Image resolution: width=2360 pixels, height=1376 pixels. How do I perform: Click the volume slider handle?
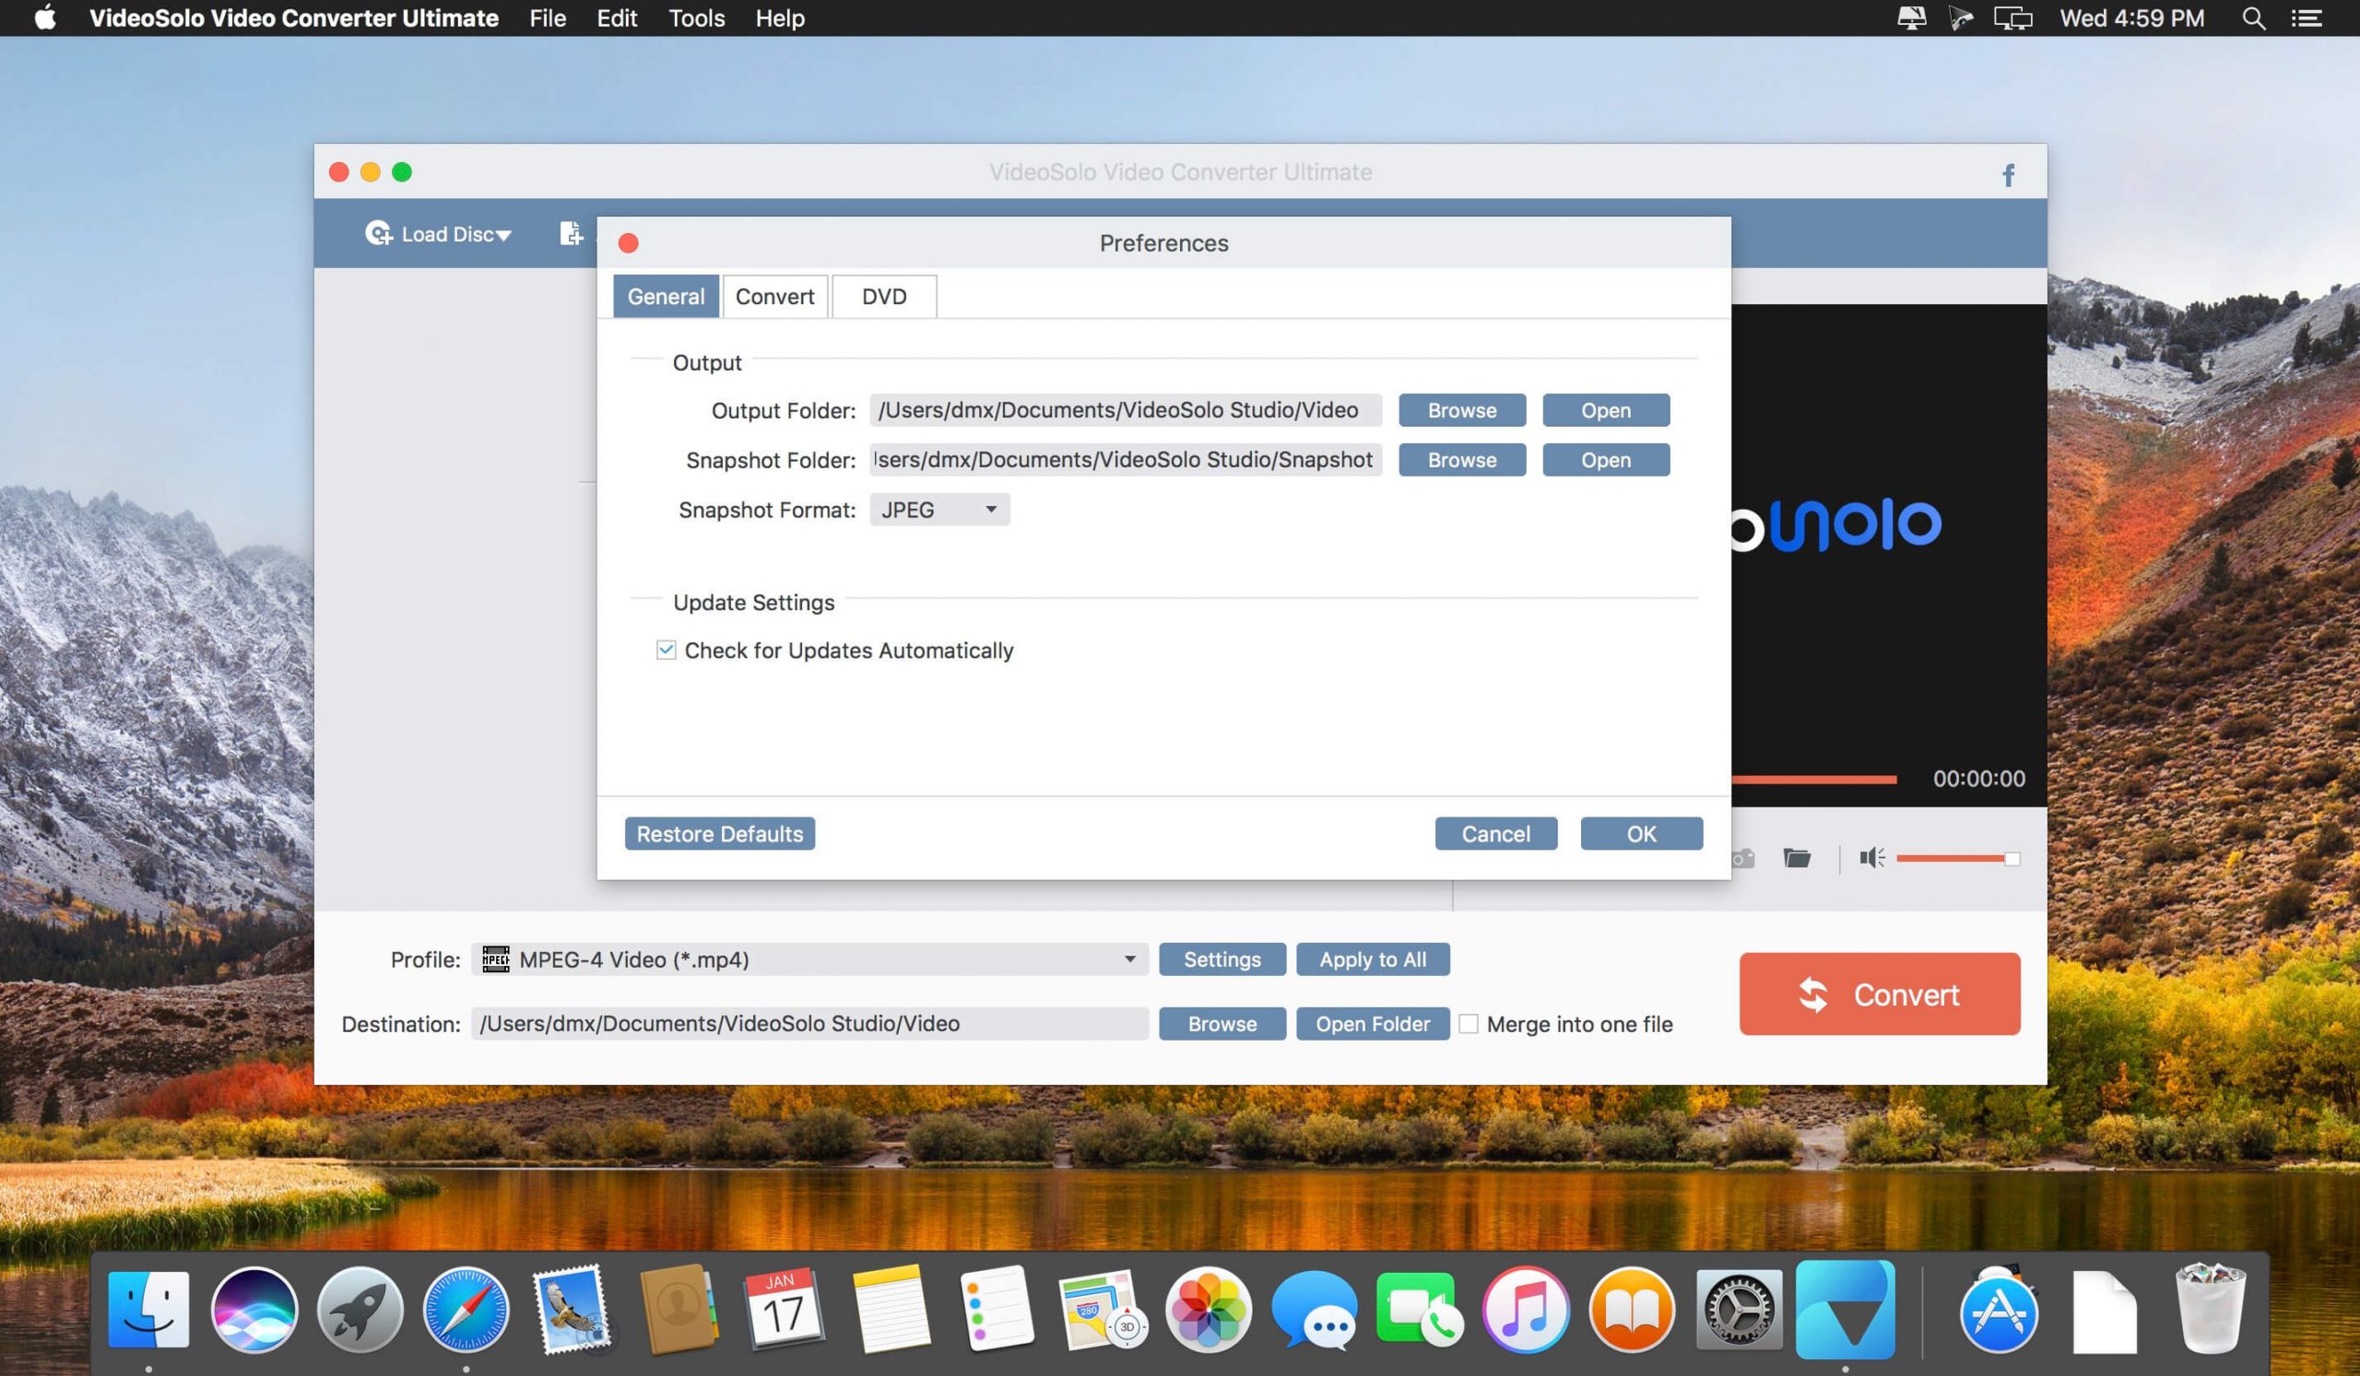[x=2013, y=857]
